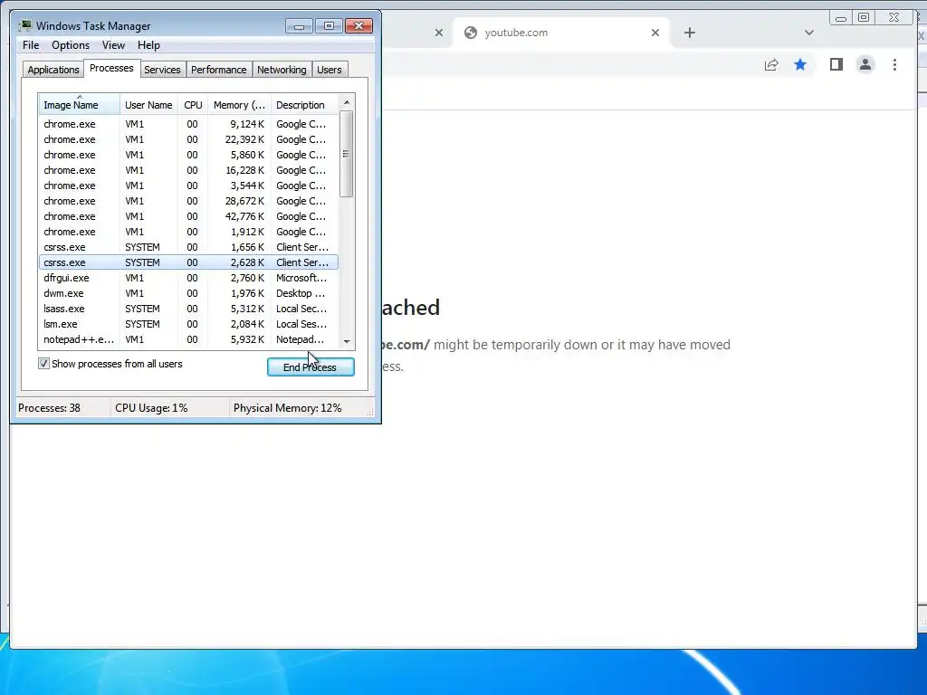Switch to the Performance tab
The image size is (927, 695).
218,70
